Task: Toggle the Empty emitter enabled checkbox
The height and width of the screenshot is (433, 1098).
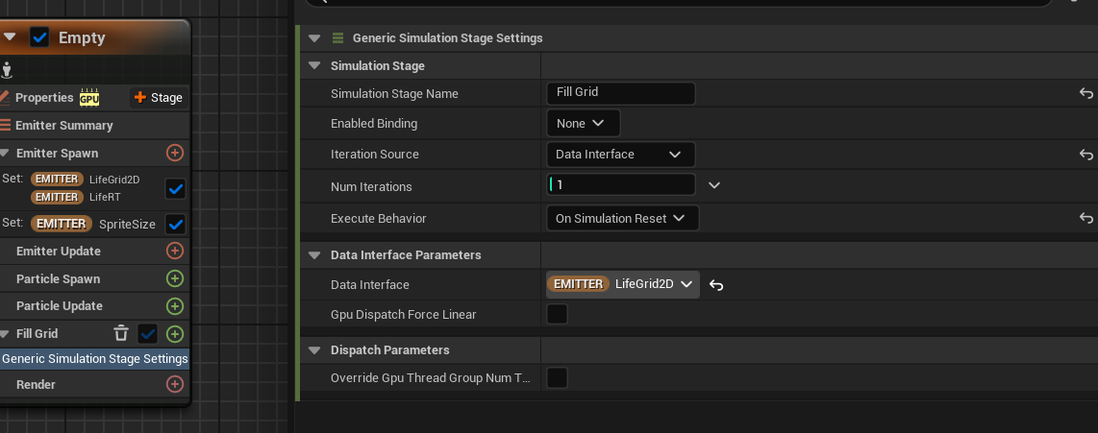Action: tap(39, 37)
